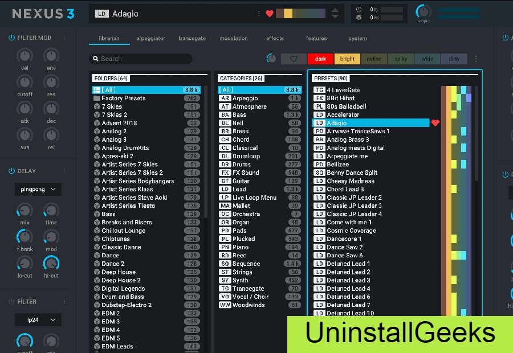
Task: Toggle the dirty tag filter
Action: tap(454, 59)
